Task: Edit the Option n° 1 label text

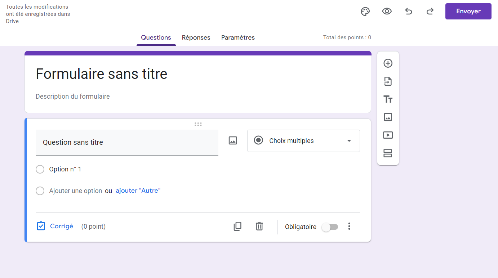Action: (65, 169)
